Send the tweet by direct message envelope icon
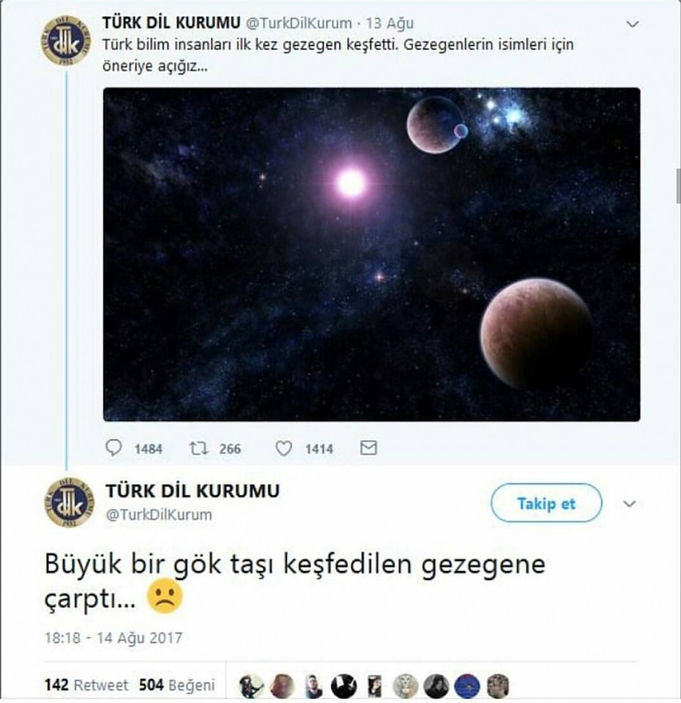Image resolution: width=681 pixels, height=703 pixels. [368, 447]
